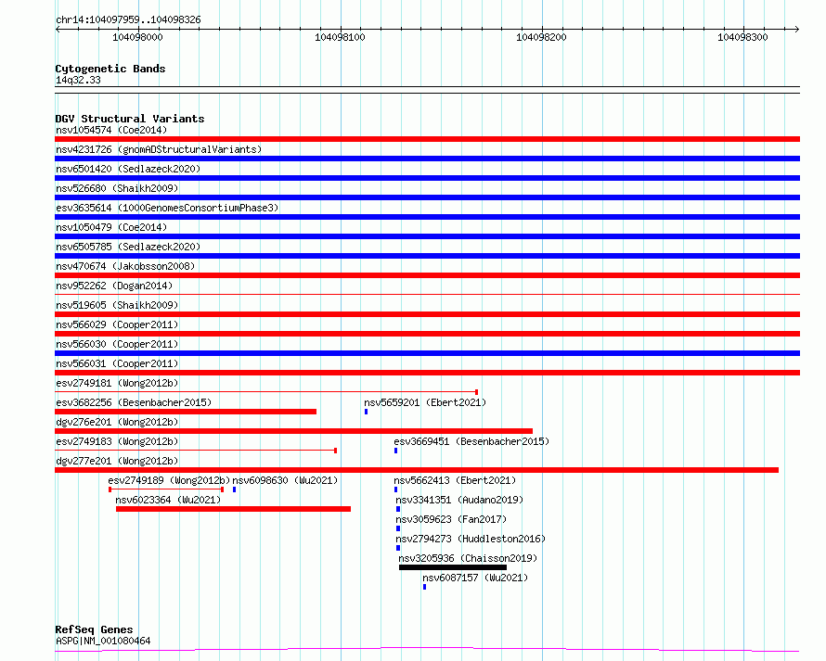This screenshot has height=661, width=826.
Task: Open the DGV Structural Variants track title
Action: click(x=129, y=119)
